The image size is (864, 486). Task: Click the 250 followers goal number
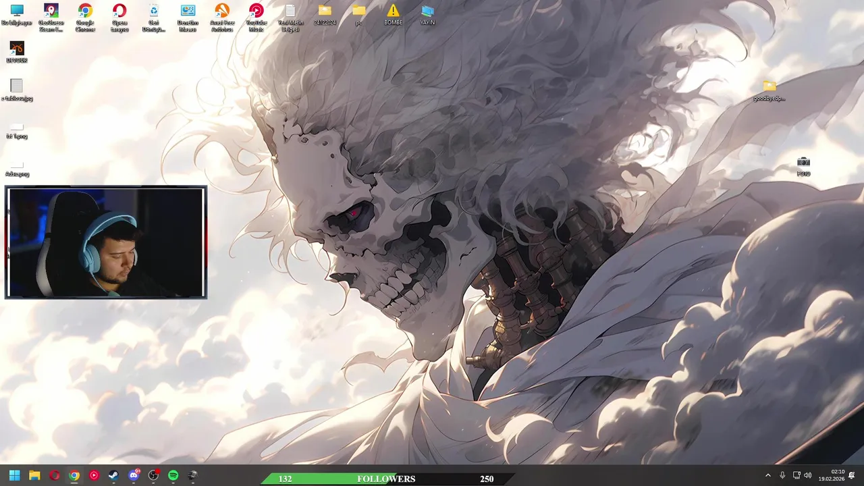click(487, 479)
